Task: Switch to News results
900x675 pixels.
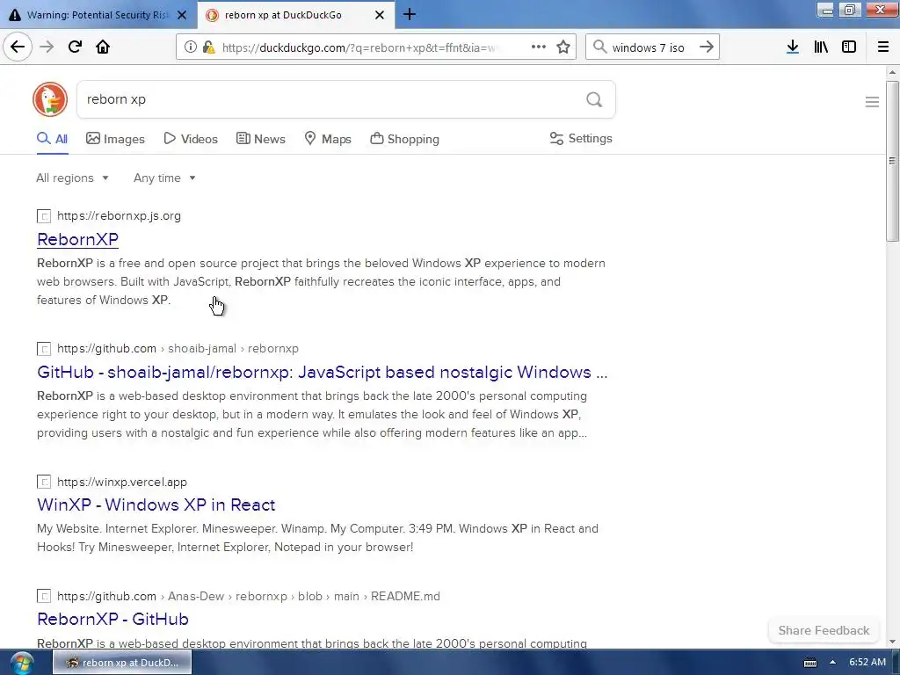Action: [260, 139]
